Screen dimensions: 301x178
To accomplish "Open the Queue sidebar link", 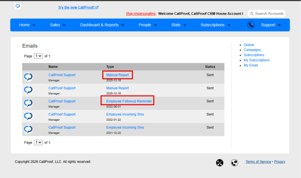I will coord(249,44).
